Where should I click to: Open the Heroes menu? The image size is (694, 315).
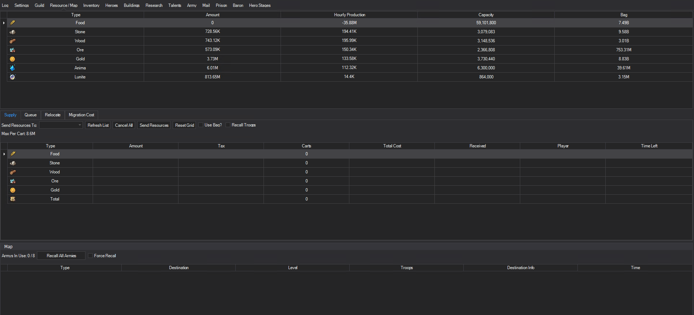click(112, 5)
